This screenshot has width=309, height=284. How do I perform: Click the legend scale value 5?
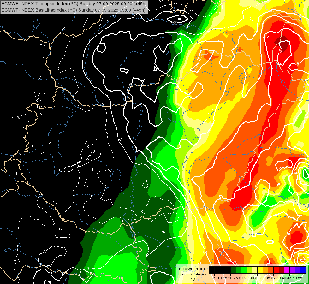(x=214, y=278)
